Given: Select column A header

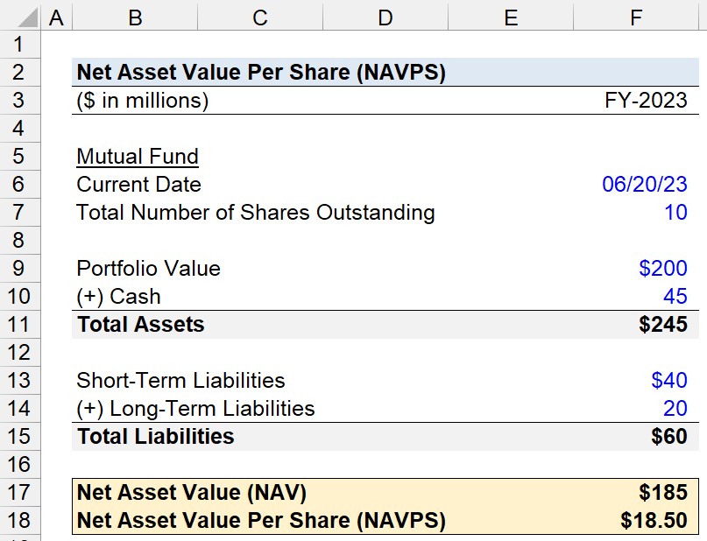Looking at the screenshot, I should click(x=56, y=18).
